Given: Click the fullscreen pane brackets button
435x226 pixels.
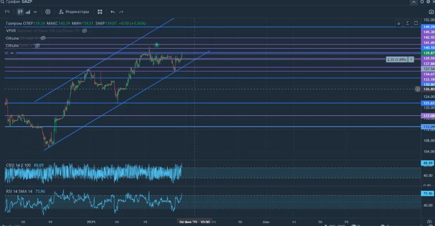Looking at the screenshot, I should [x=416, y=23].
